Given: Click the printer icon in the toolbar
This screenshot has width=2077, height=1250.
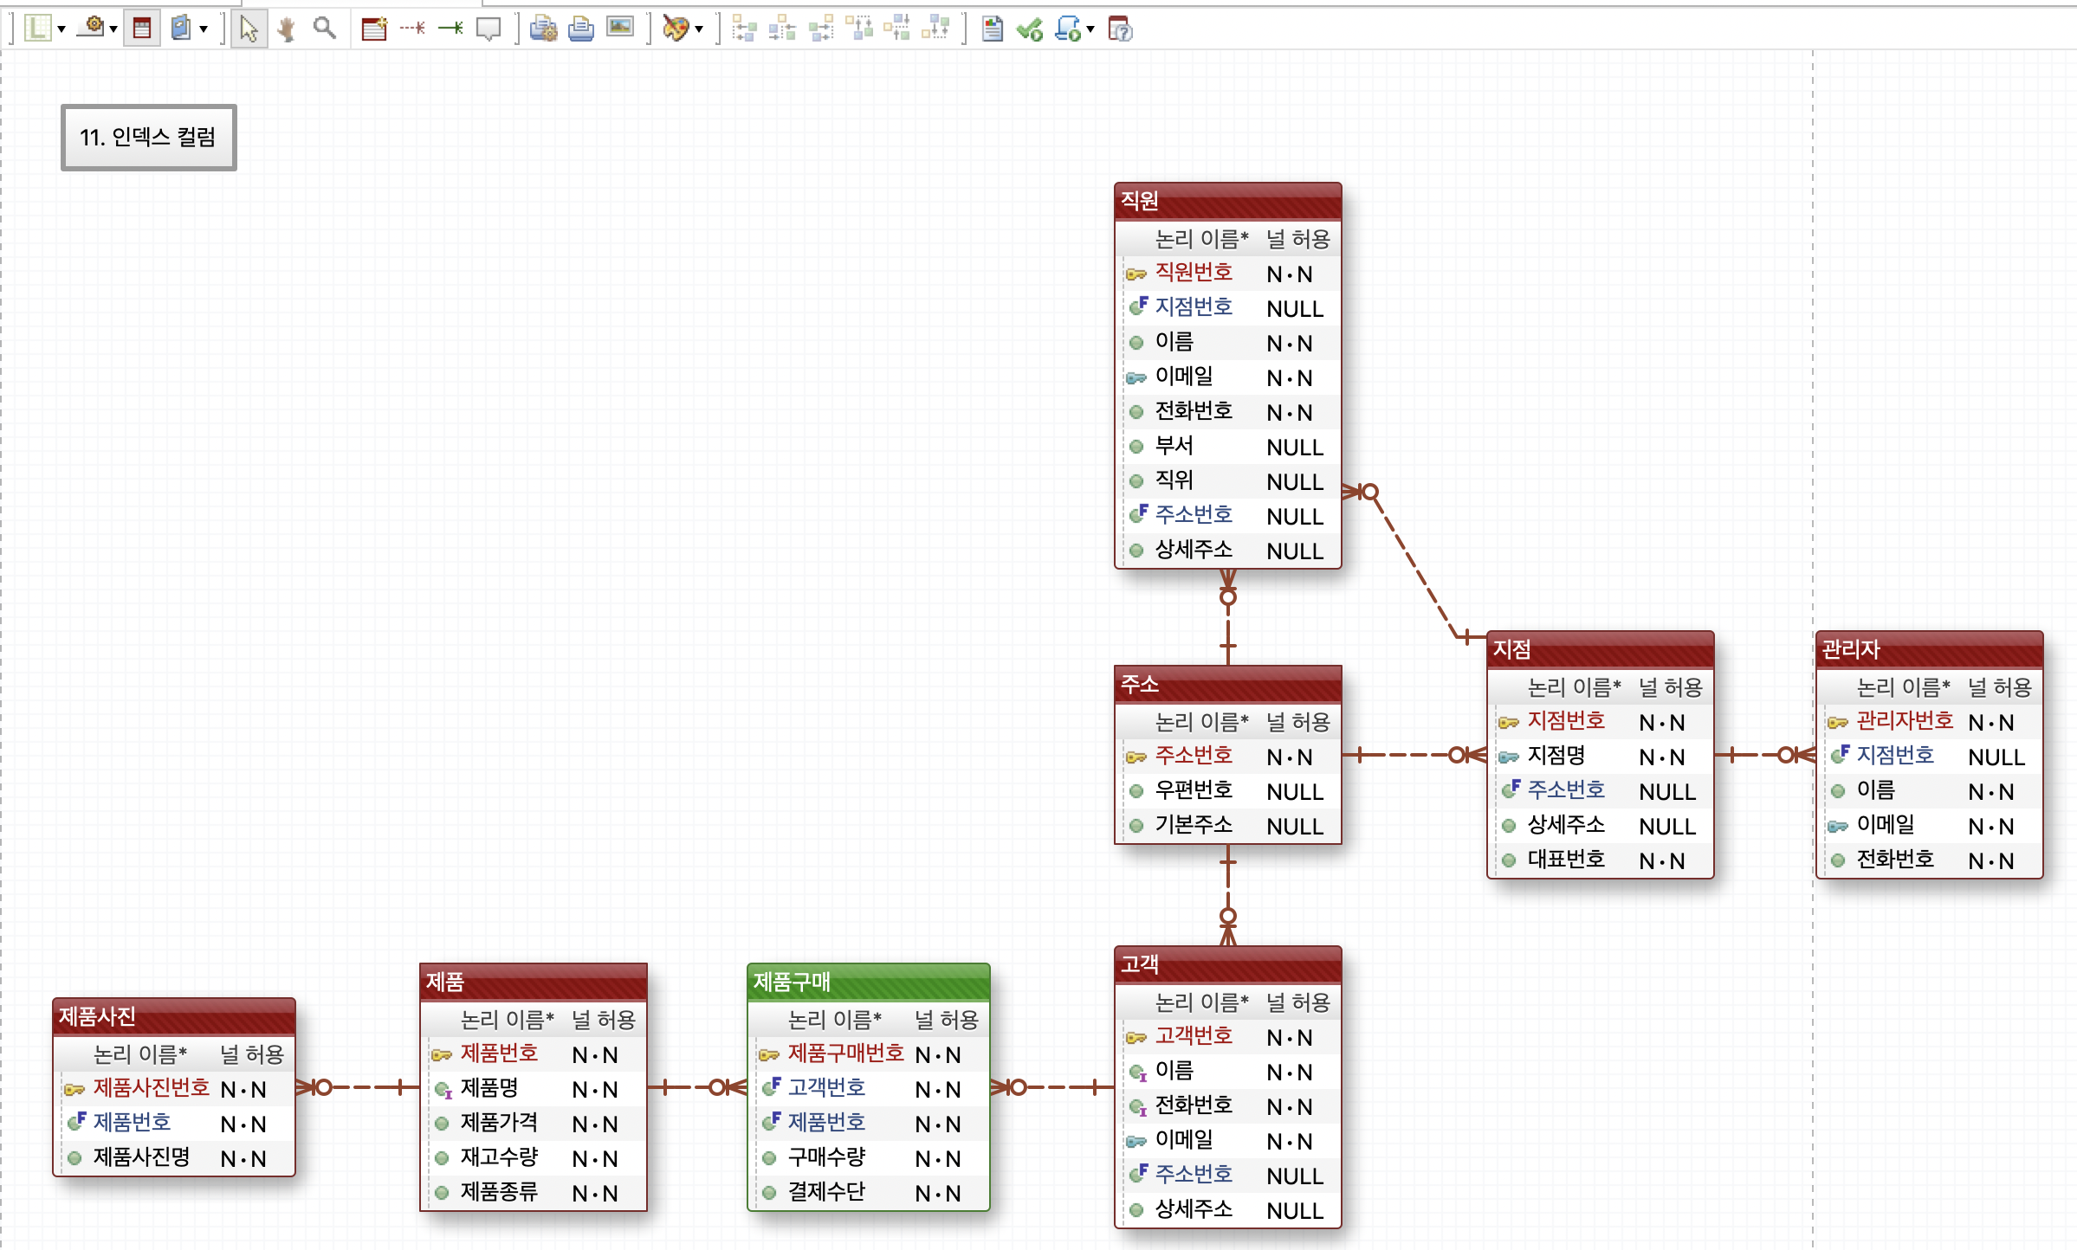Looking at the screenshot, I should pyautogui.click(x=581, y=29).
